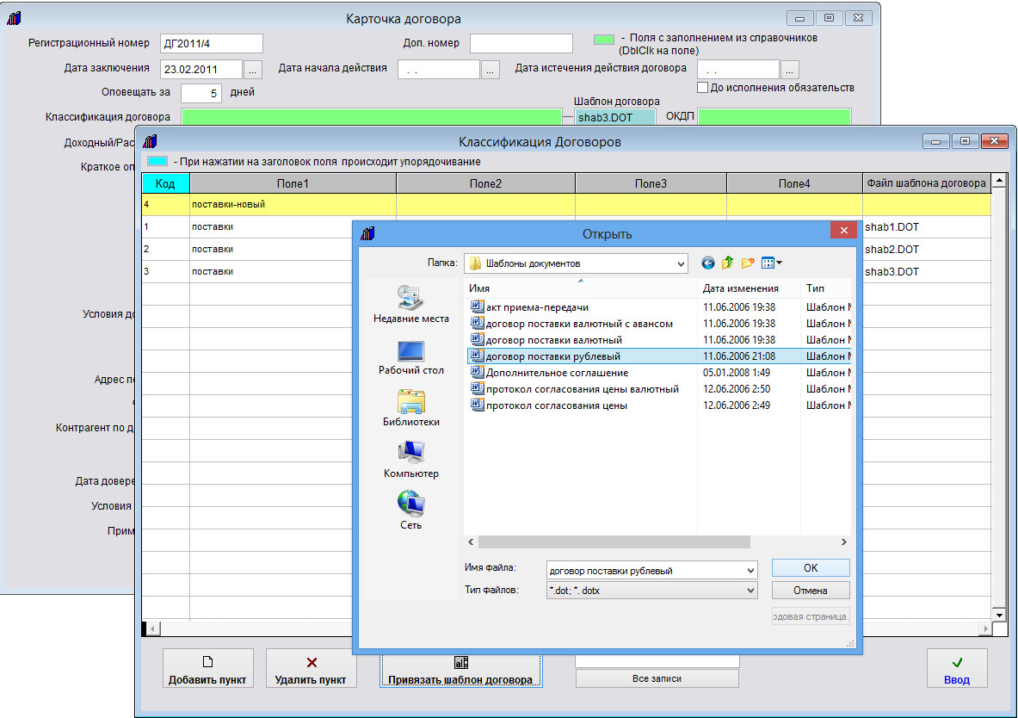The height and width of the screenshot is (718, 1018).
Task: Go to Рабочий стол in places bar
Action: click(411, 357)
